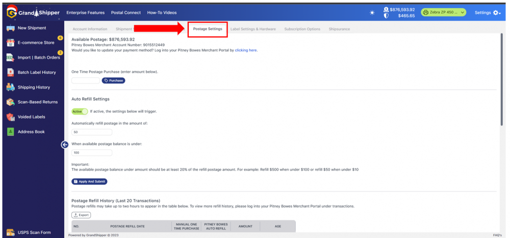Click the refill amount field showing 50
510x238 pixels.
pyautogui.click(x=92, y=132)
